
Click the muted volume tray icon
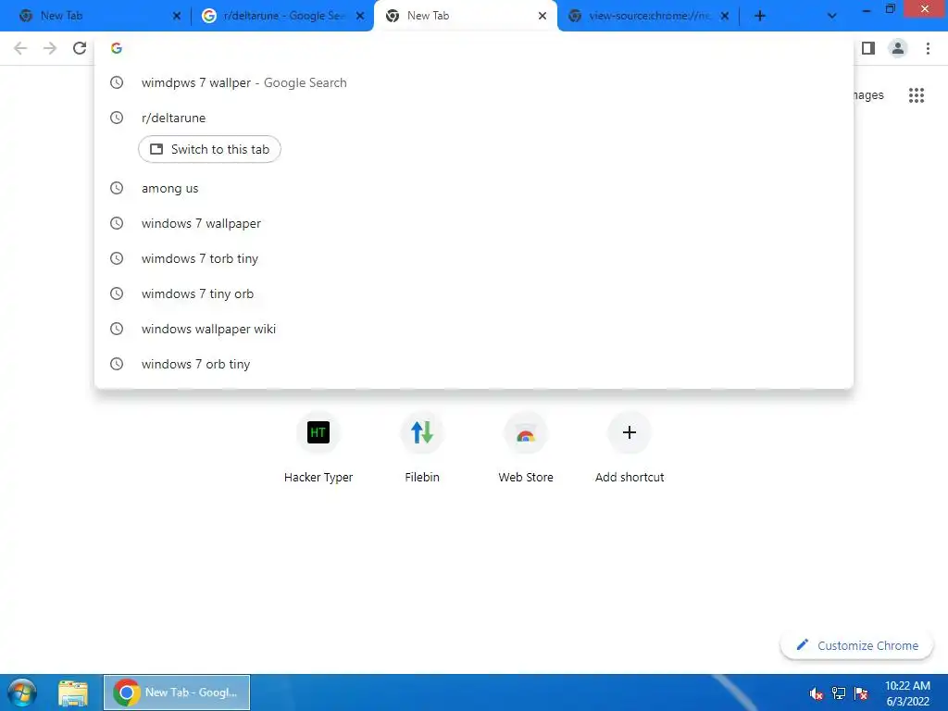click(x=817, y=693)
